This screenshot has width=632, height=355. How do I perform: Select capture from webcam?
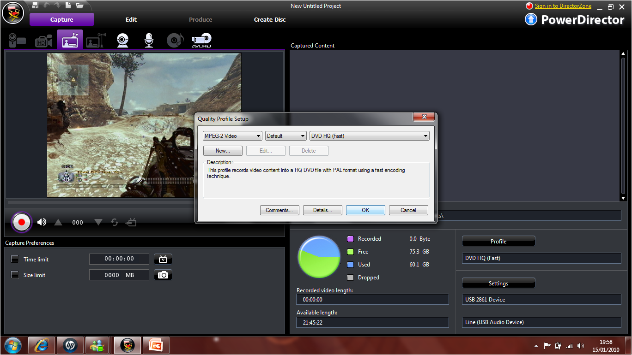(122, 41)
